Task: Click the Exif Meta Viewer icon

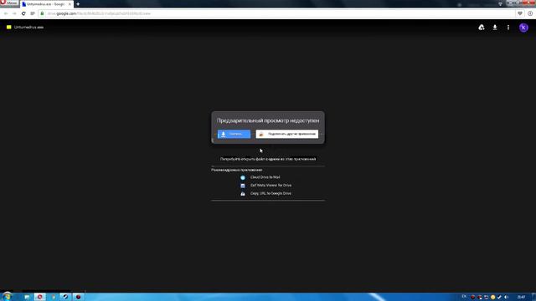Action: coord(243,186)
